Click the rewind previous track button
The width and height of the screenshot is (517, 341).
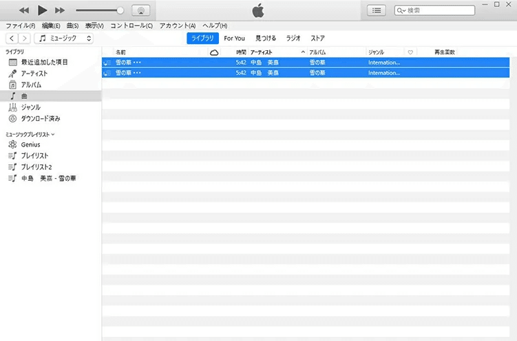point(23,10)
